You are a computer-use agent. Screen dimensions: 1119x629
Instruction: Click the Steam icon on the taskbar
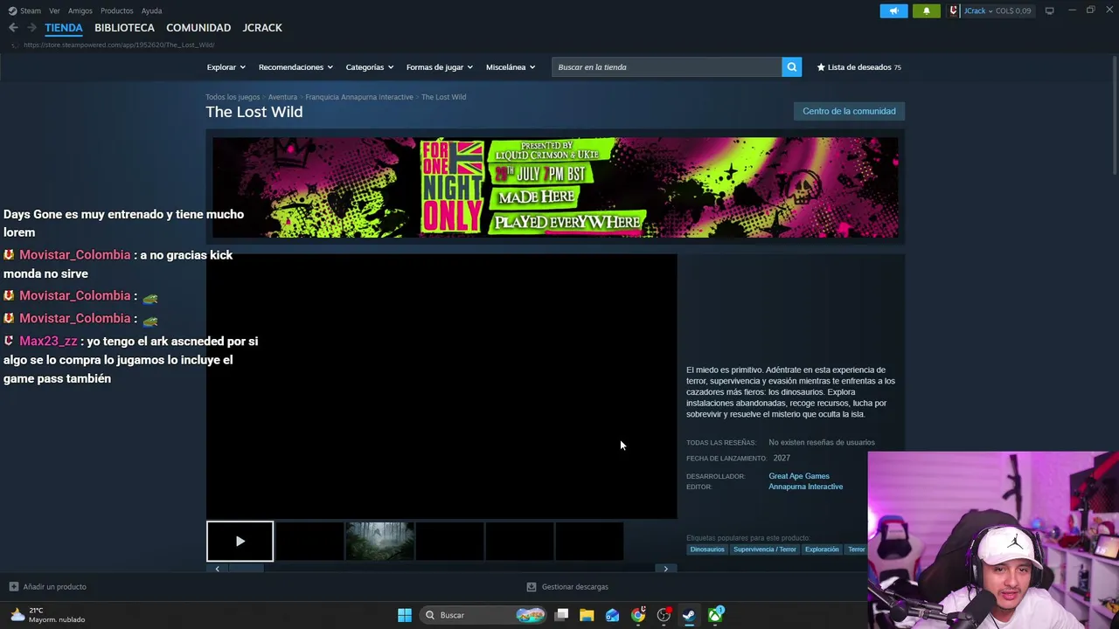[x=689, y=615]
